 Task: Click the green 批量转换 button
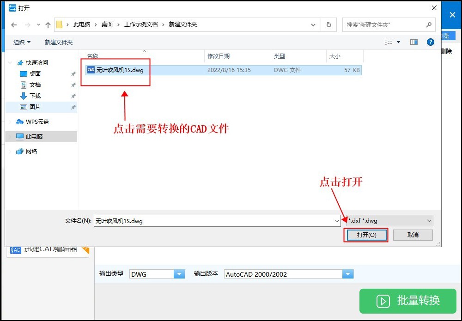(x=407, y=301)
